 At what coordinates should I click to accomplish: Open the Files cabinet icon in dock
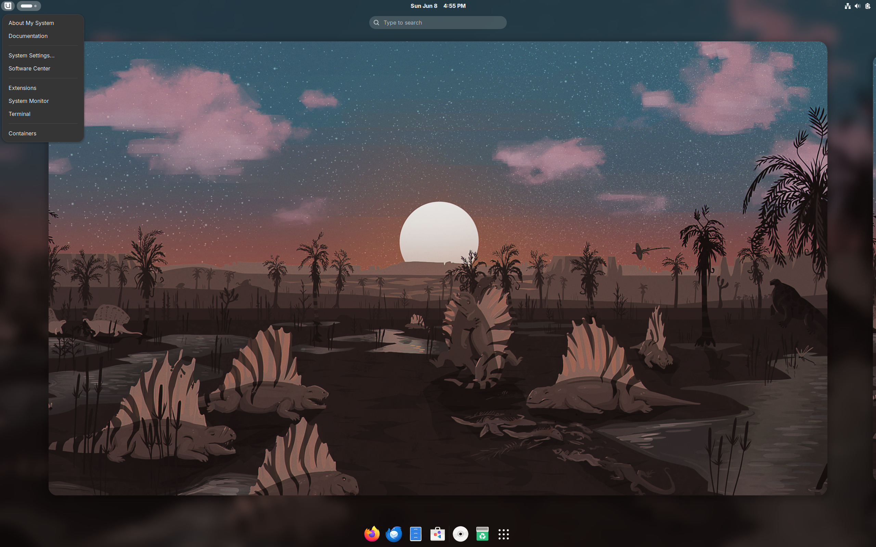click(415, 534)
